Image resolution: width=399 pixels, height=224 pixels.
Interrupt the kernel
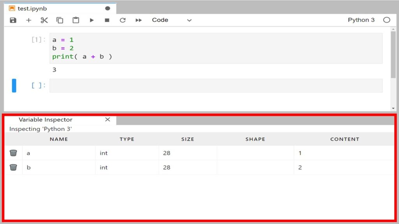click(107, 20)
